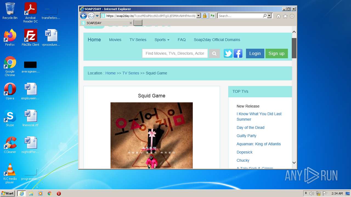Click the scrollbar up arrow
Image resolution: width=351 pixels, height=197 pixels.
tap(294, 32)
